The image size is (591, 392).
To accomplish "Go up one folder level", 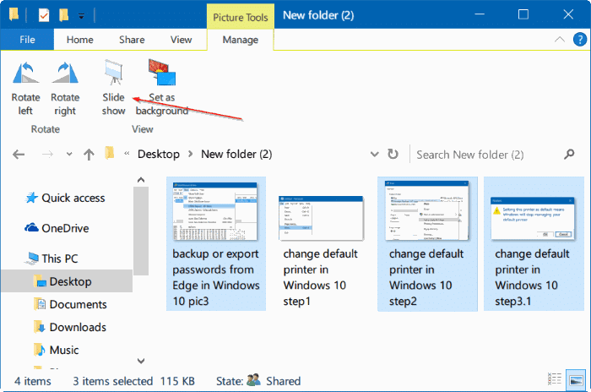I will (x=89, y=155).
